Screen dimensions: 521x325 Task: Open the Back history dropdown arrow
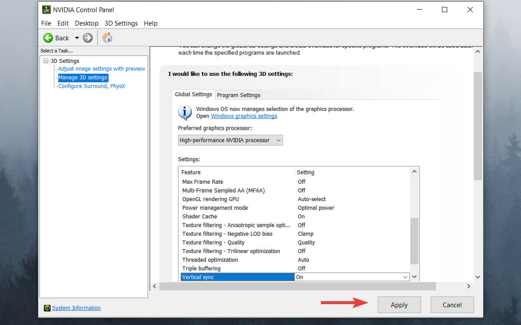pos(77,38)
